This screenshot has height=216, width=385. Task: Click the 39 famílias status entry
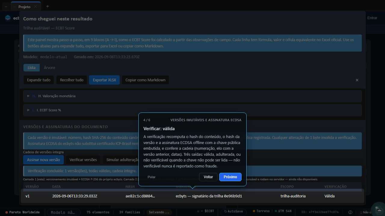click(130, 212)
